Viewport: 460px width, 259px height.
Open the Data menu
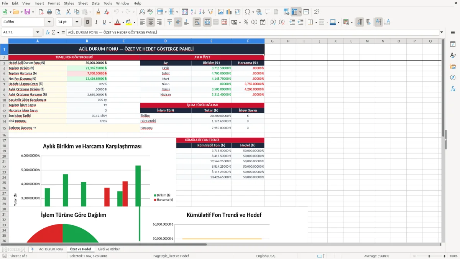tap(96, 3)
